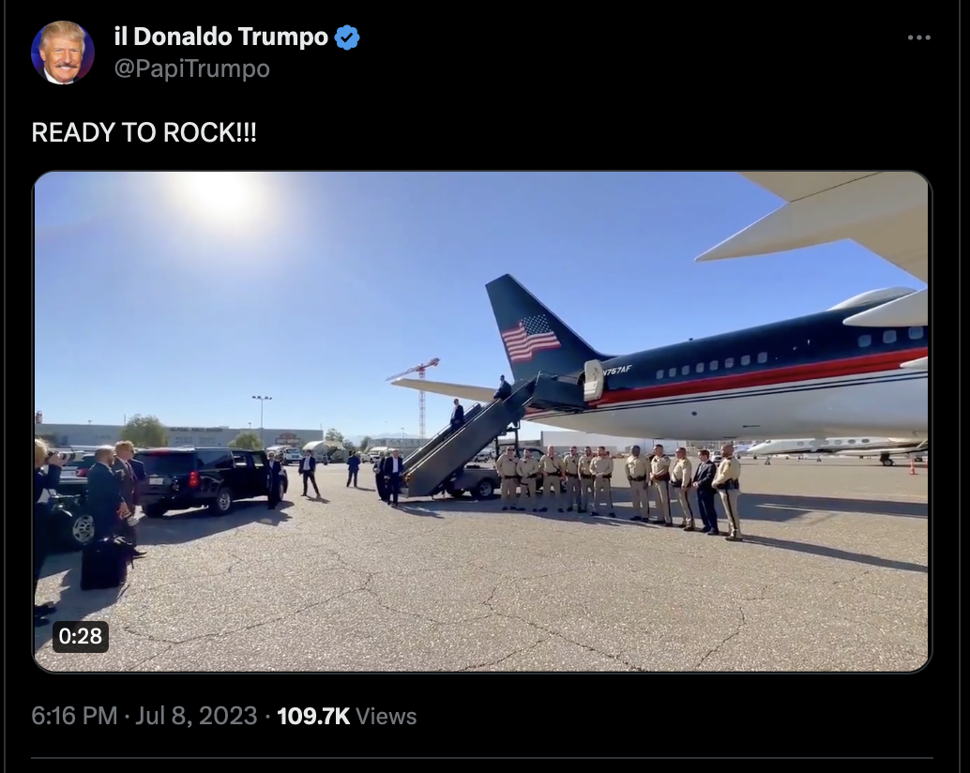The image size is (970, 773).
Task: Open the three-dot more options menu
Action: (x=918, y=38)
